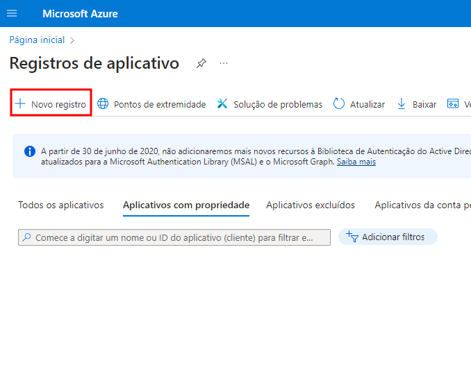471x388 pixels.
Task: Switch to Todos os aplicativos tab
Action: point(61,205)
